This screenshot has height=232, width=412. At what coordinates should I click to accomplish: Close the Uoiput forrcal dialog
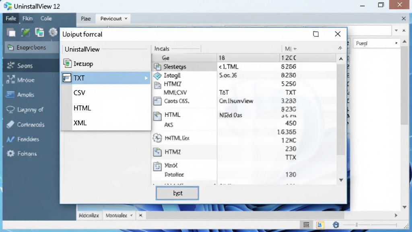[x=338, y=34]
